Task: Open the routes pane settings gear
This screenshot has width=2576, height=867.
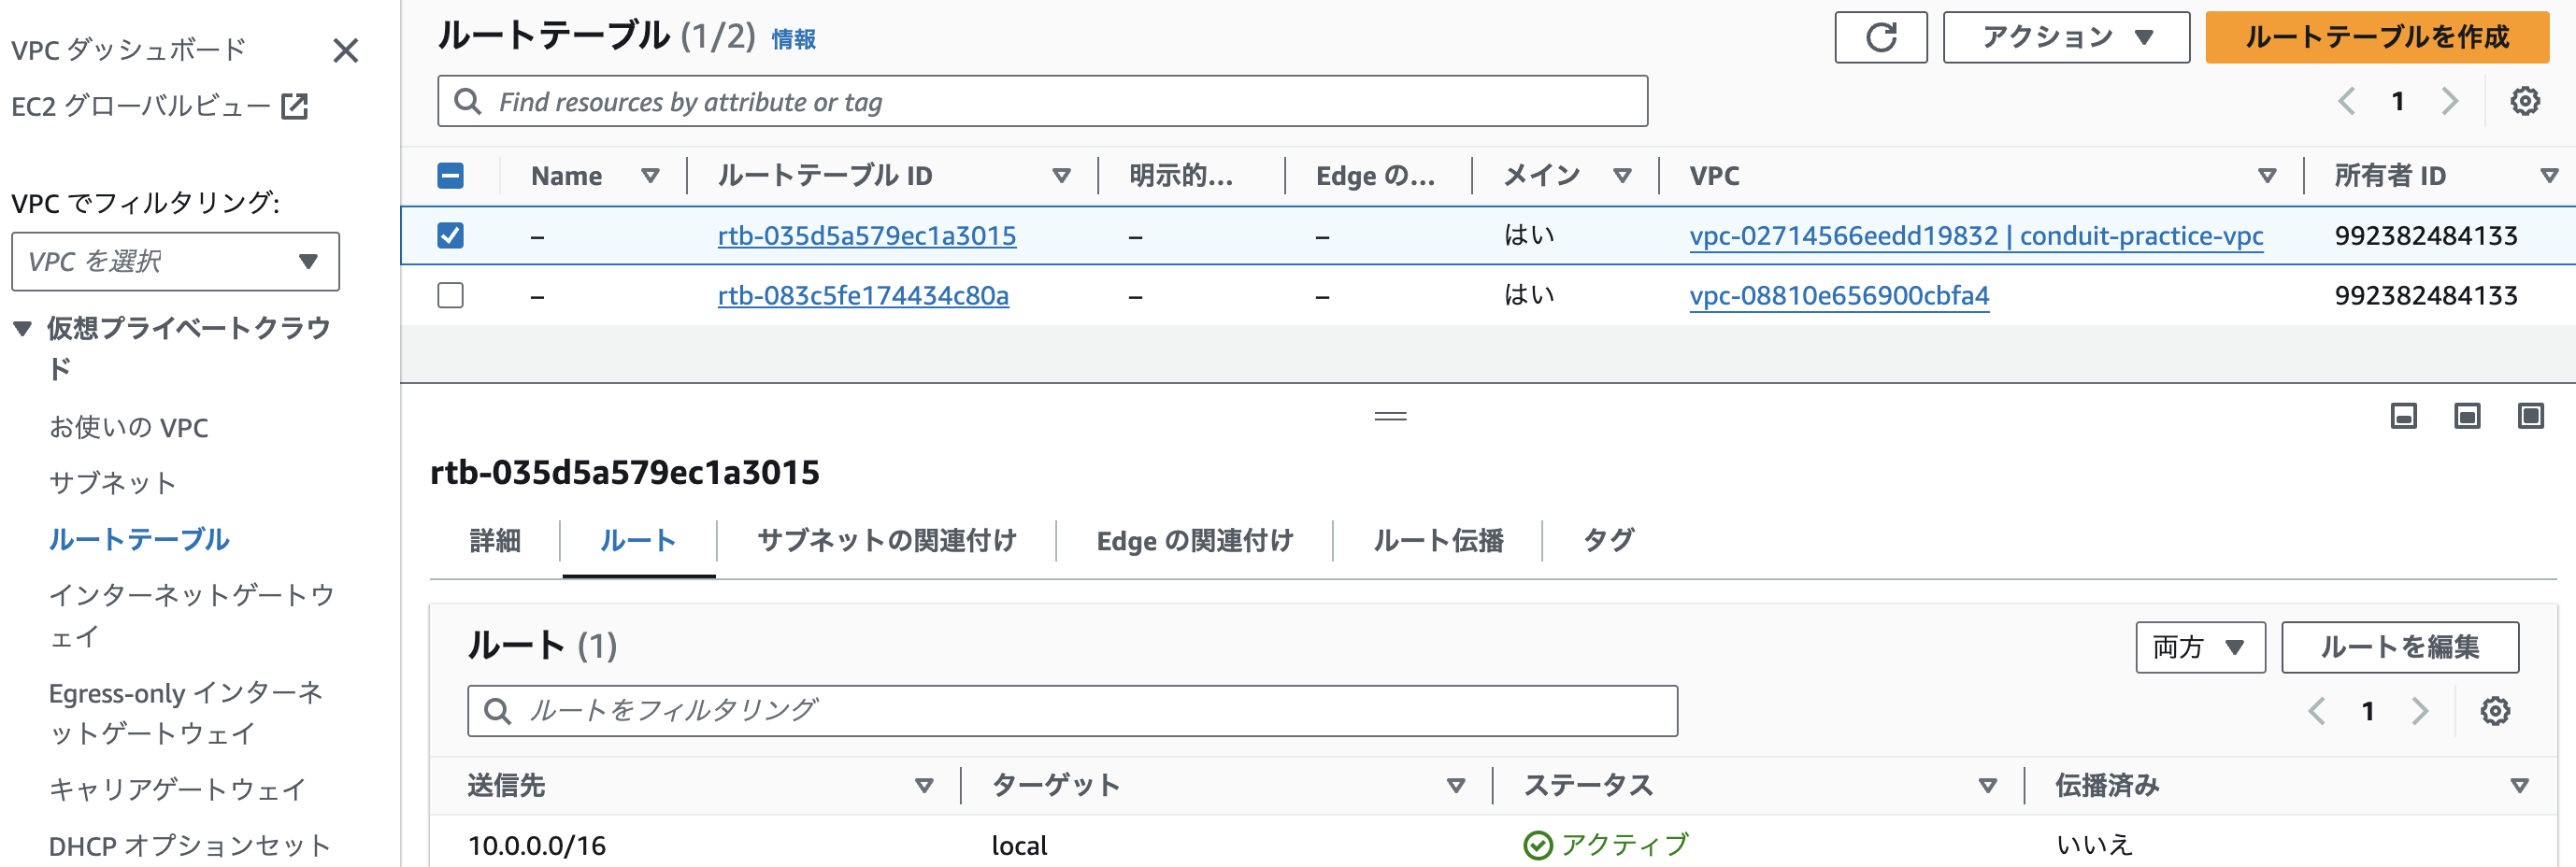Action: [x=2494, y=711]
